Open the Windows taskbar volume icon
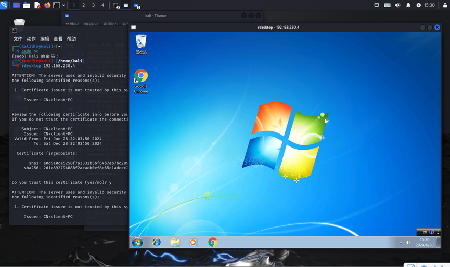 (x=408, y=243)
